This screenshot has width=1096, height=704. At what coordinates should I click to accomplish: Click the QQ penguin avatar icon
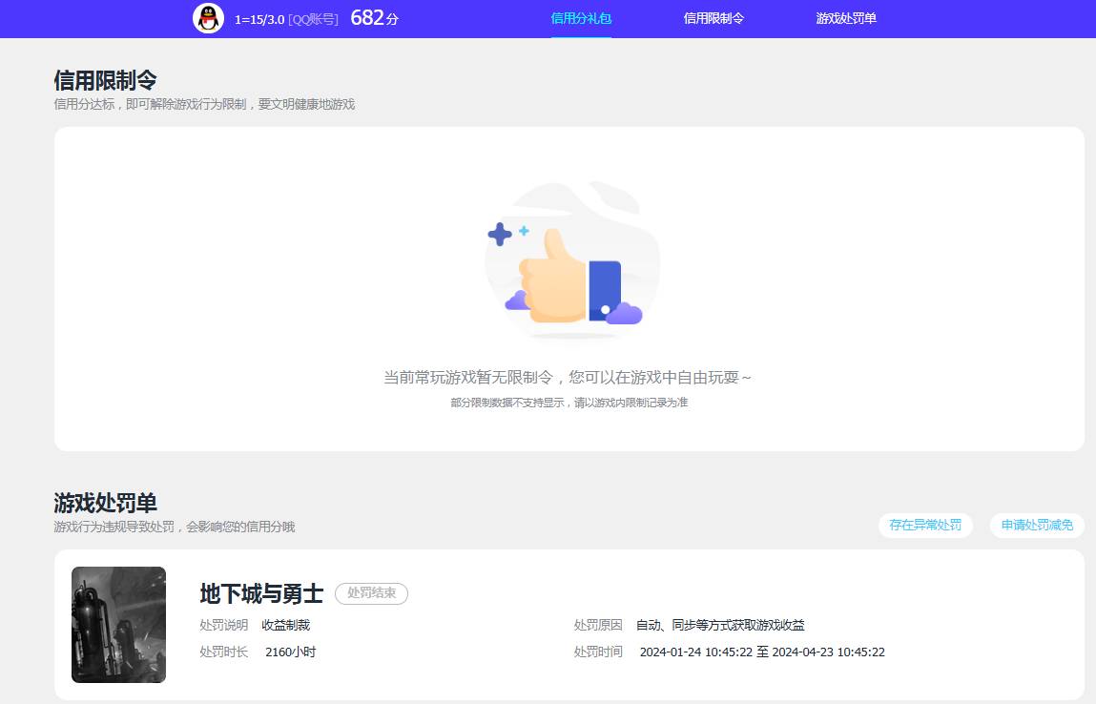(207, 18)
